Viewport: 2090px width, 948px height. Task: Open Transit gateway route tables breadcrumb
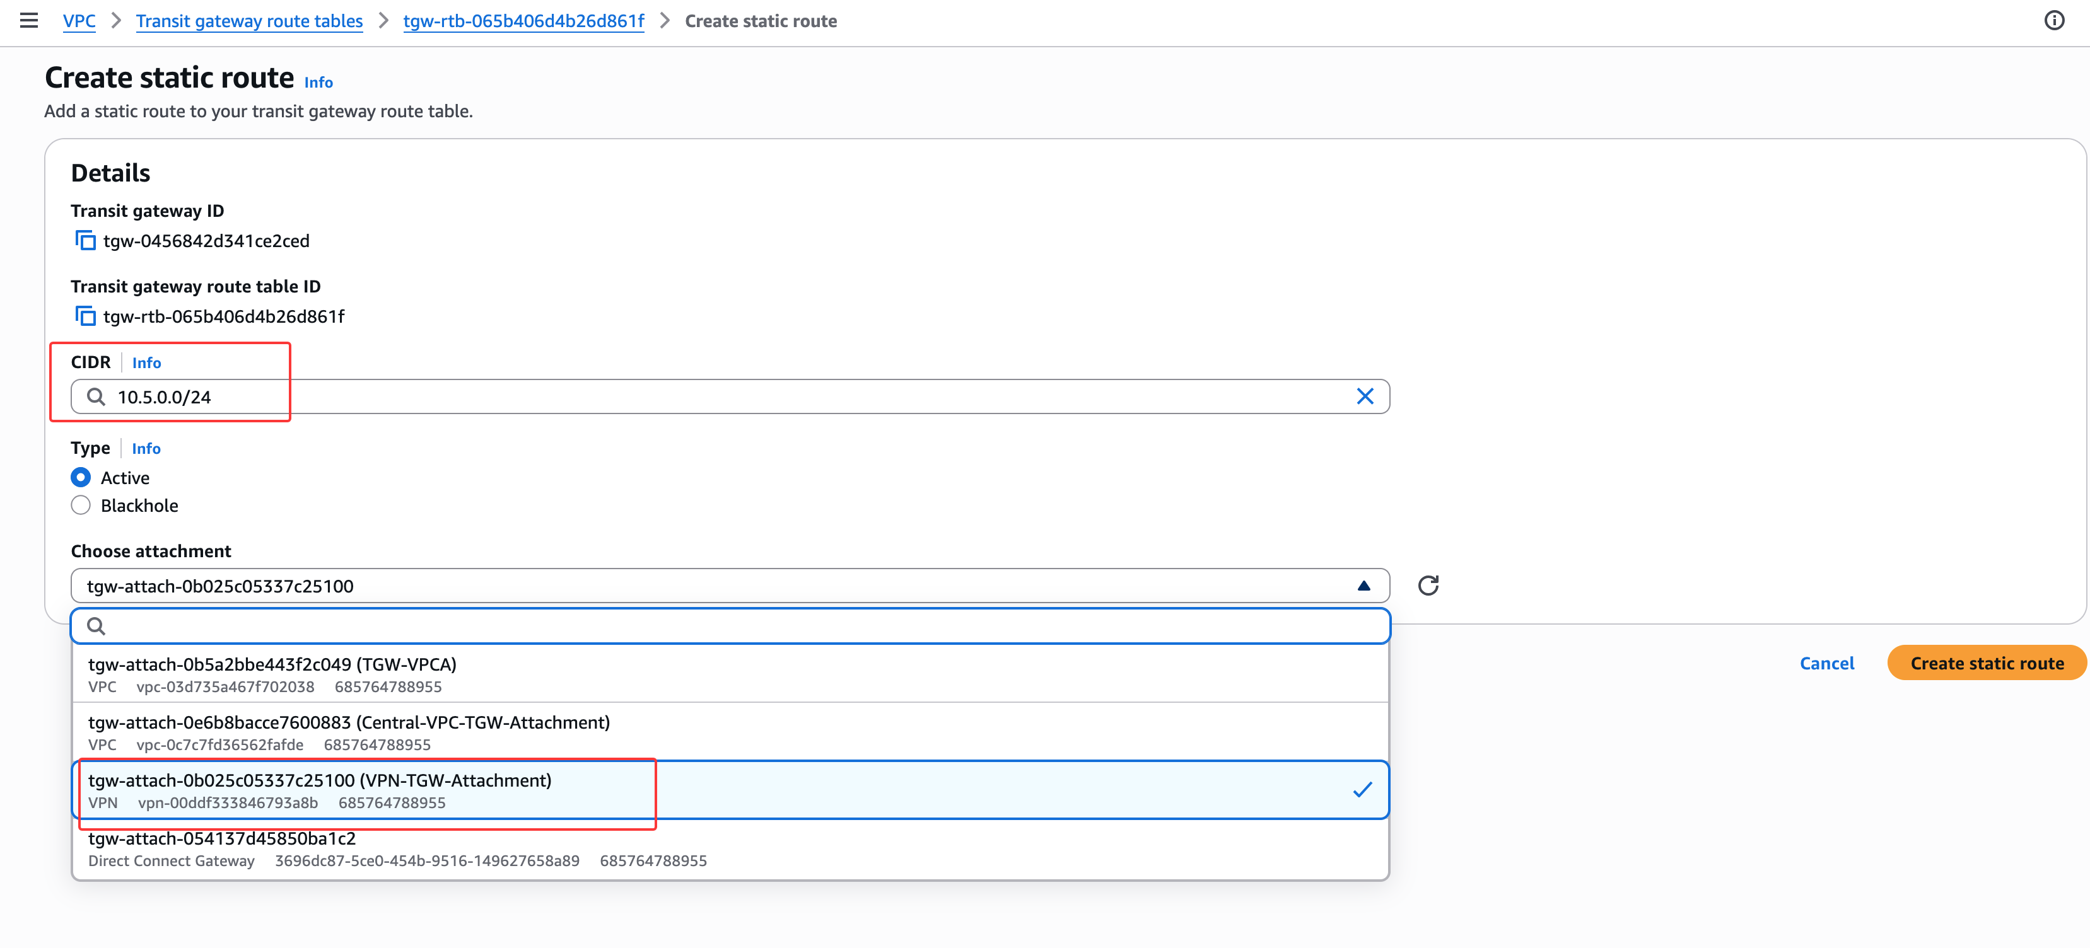pyautogui.click(x=249, y=21)
